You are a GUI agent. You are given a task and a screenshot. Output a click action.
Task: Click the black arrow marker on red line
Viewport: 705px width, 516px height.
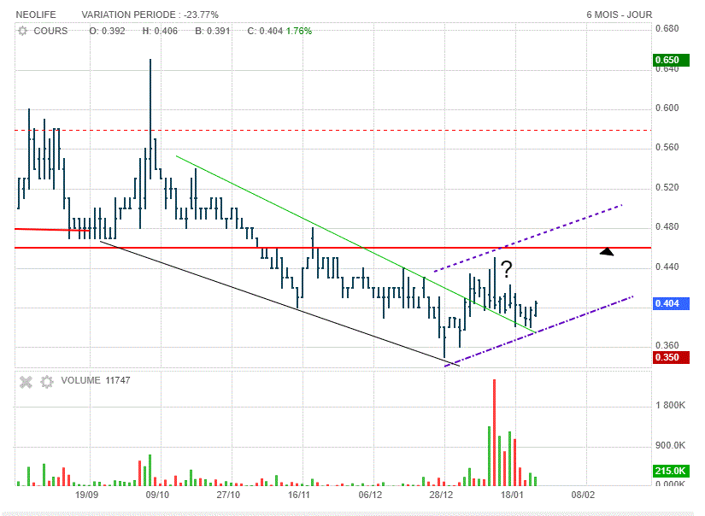(607, 252)
